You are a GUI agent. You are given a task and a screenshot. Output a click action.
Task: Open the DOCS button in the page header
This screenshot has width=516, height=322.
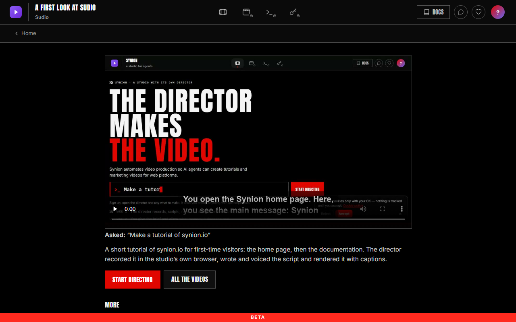click(x=433, y=12)
